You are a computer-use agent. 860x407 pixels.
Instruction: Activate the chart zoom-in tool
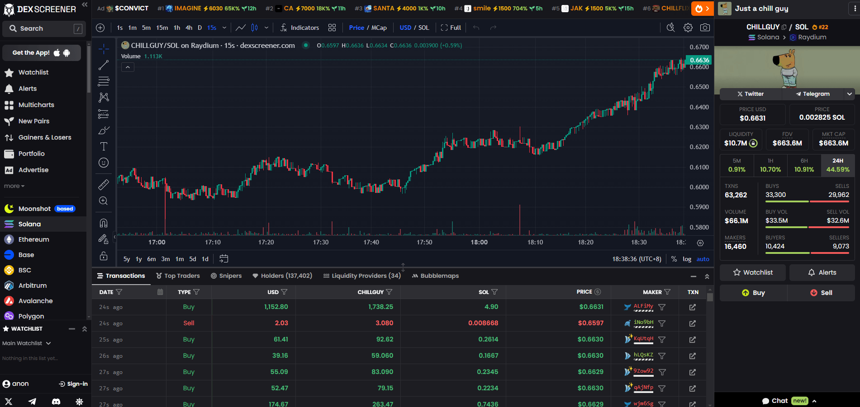pyautogui.click(x=104, y=201)
